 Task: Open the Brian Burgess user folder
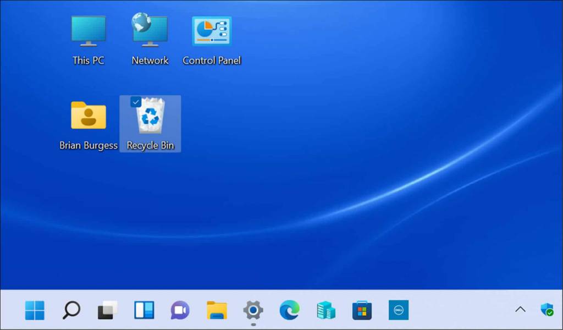(88, 116)
